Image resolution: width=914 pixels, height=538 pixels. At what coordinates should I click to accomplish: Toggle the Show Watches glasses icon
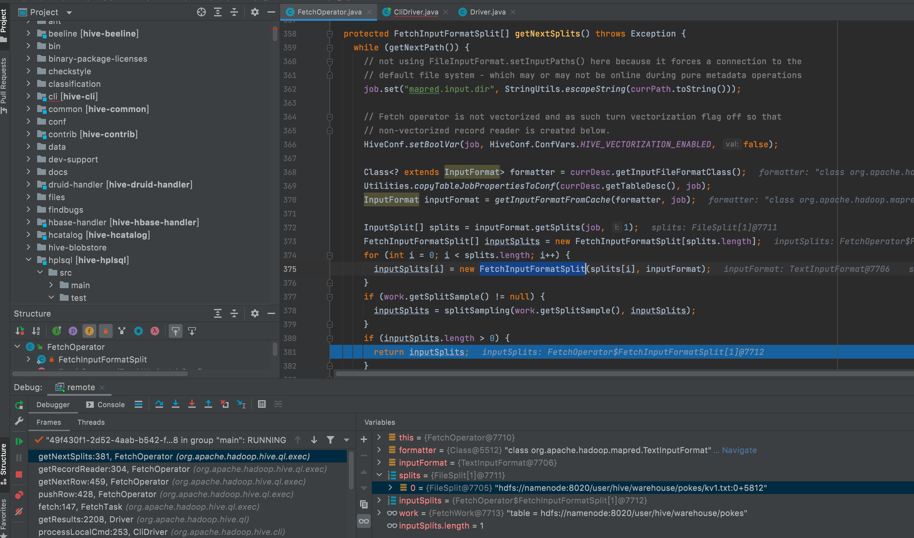(x=364, y=521)
